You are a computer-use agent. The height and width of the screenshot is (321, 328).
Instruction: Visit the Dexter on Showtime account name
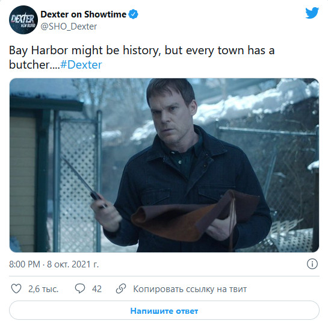pyautogui.click(x=84, y=14)
